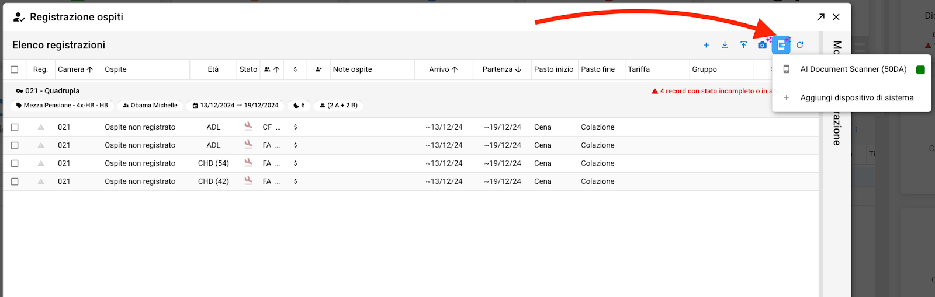Click the highlighted blue device scanner icon
Image resolution: width=935 pixels, height=297 pixels.
pyautogui.click(x=781, y=45)
